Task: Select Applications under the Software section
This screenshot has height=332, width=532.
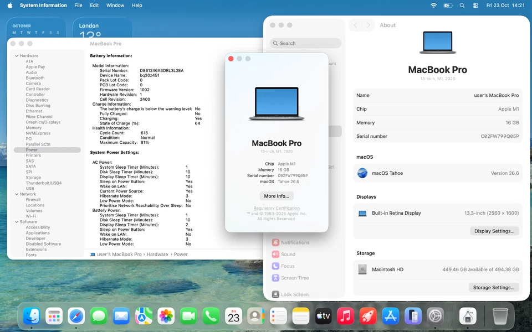Action: (x=38, y=233)
